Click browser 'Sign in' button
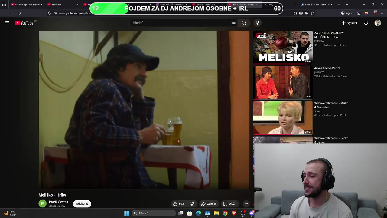This screenshot has height=218, width=387. pos(347,13)
